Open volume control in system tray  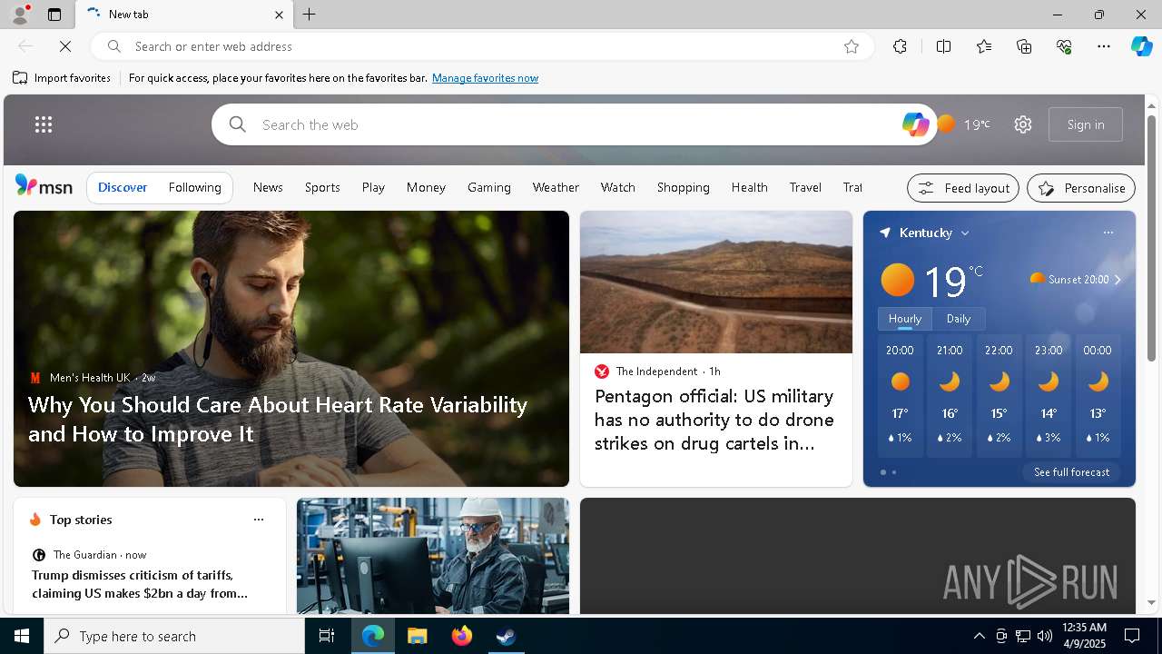[x=1044, y=636]
